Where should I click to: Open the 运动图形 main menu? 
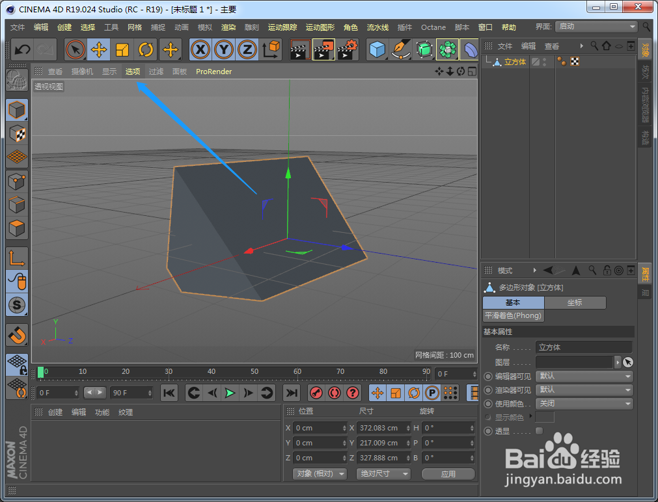point(320,27)
